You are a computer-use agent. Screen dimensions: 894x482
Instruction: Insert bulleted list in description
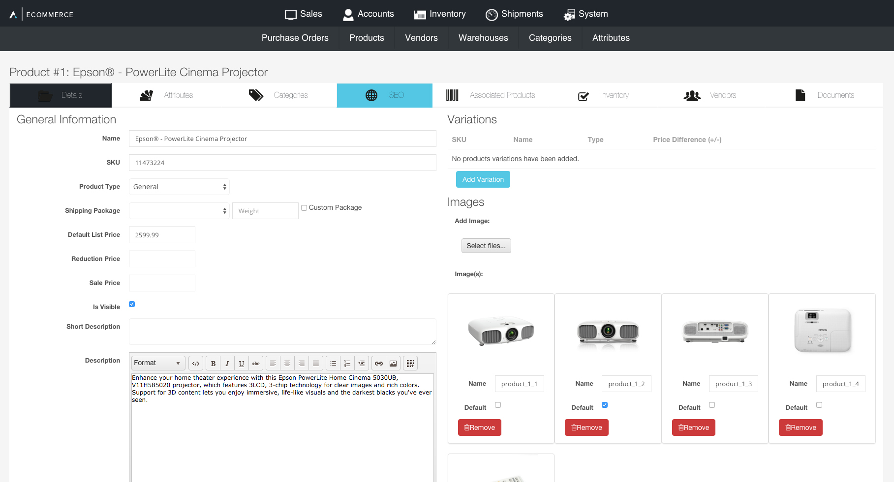(333, 364)
